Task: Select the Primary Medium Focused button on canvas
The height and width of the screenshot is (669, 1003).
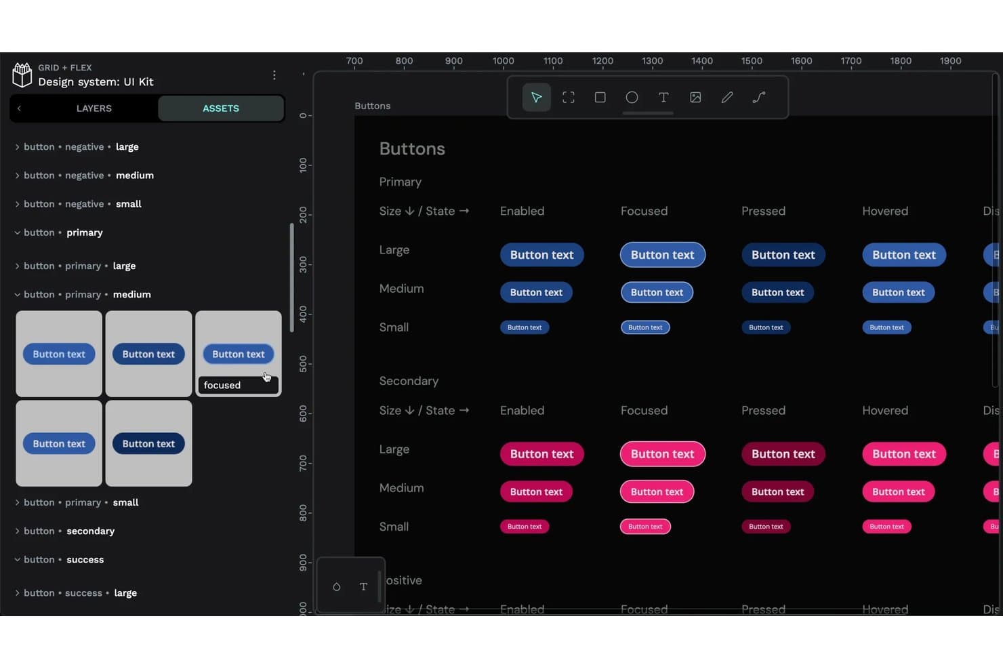Action: pos(657,292)
